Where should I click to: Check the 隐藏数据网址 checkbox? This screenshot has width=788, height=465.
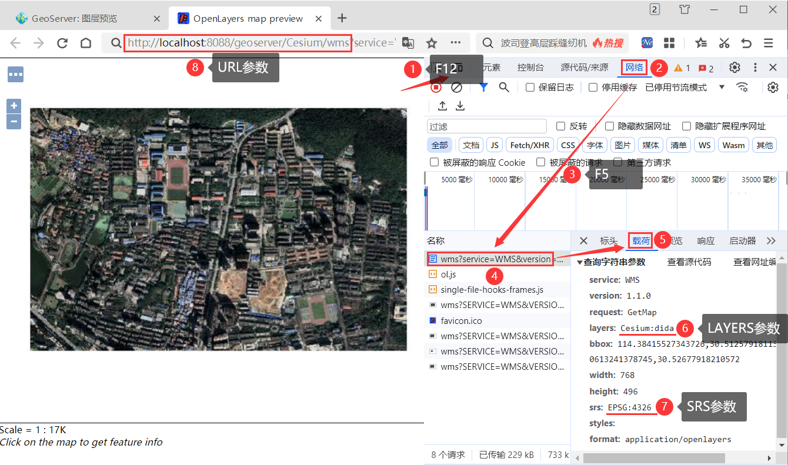point(609,126)
